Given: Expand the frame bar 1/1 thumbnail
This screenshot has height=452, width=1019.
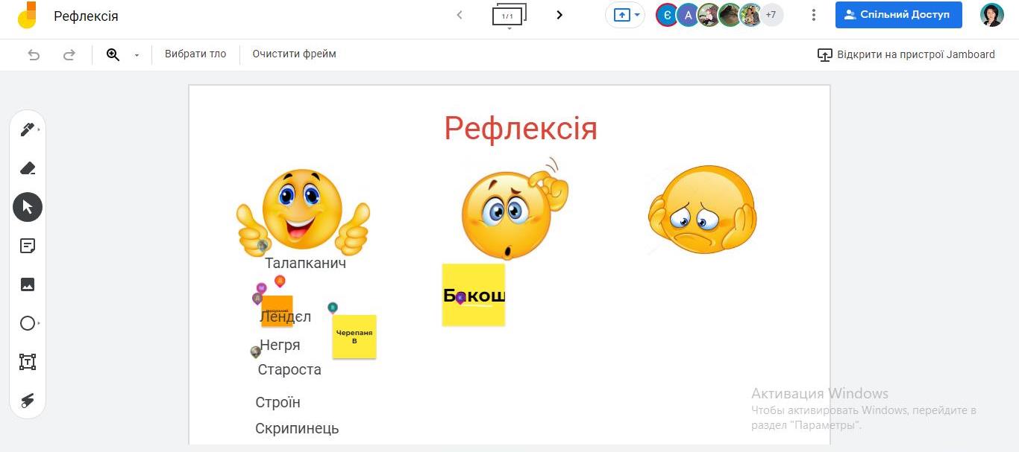Looking at the screenshot, I should [509, 16].
